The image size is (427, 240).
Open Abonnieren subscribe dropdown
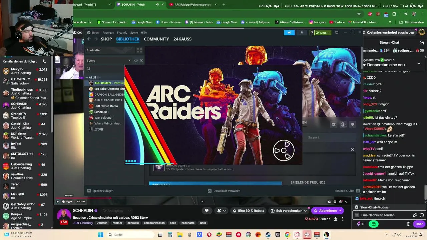coord(340,211)
